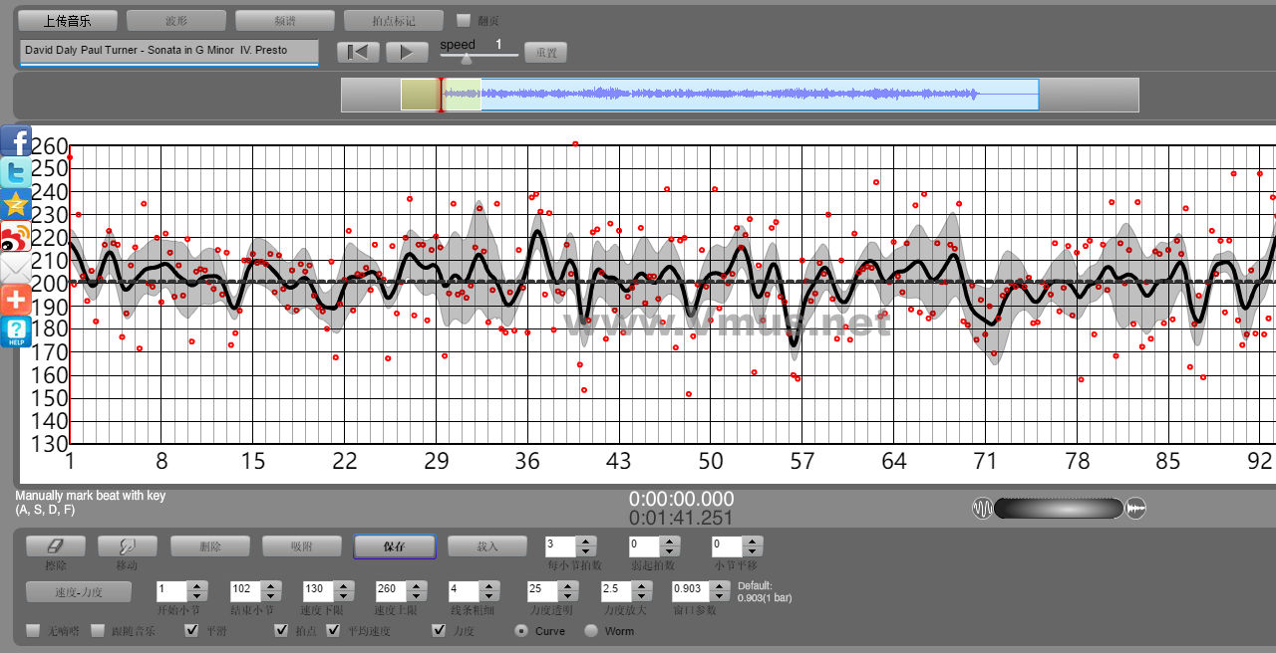Increase the 结束小节 end bar value
The height and width of the screenshot is (653, 1276).
[x=271, y=584]
